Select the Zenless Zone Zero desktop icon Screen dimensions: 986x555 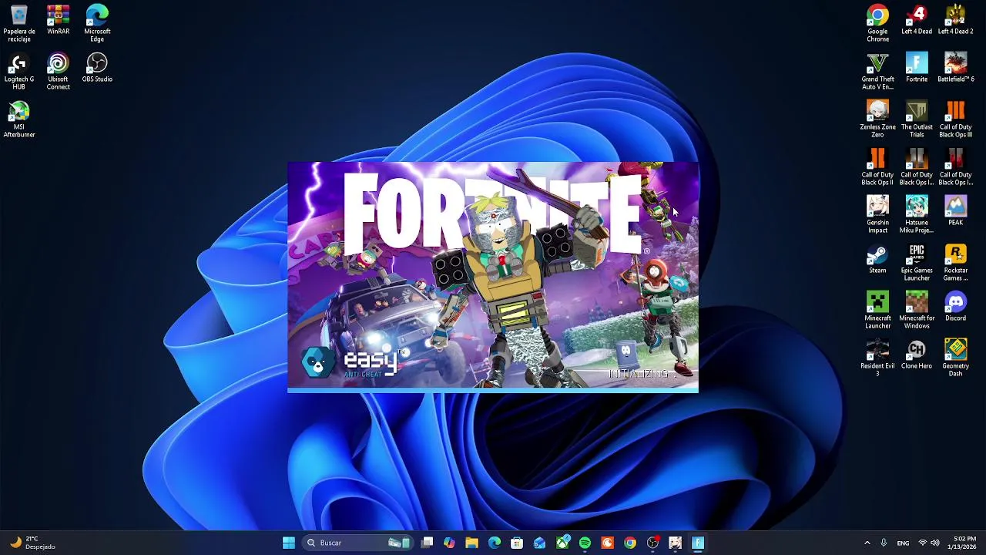coord(877,119)
